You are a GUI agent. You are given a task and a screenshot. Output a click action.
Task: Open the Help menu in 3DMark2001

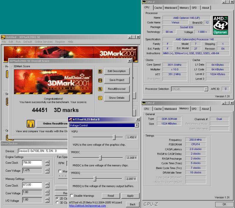coord(70,42)
